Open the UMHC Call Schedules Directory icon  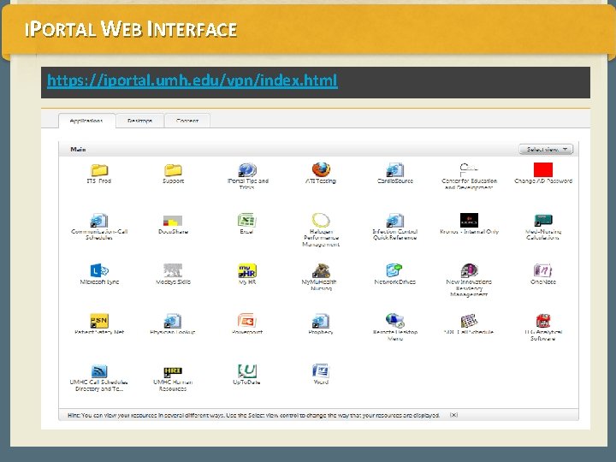(x=99, y=370)
